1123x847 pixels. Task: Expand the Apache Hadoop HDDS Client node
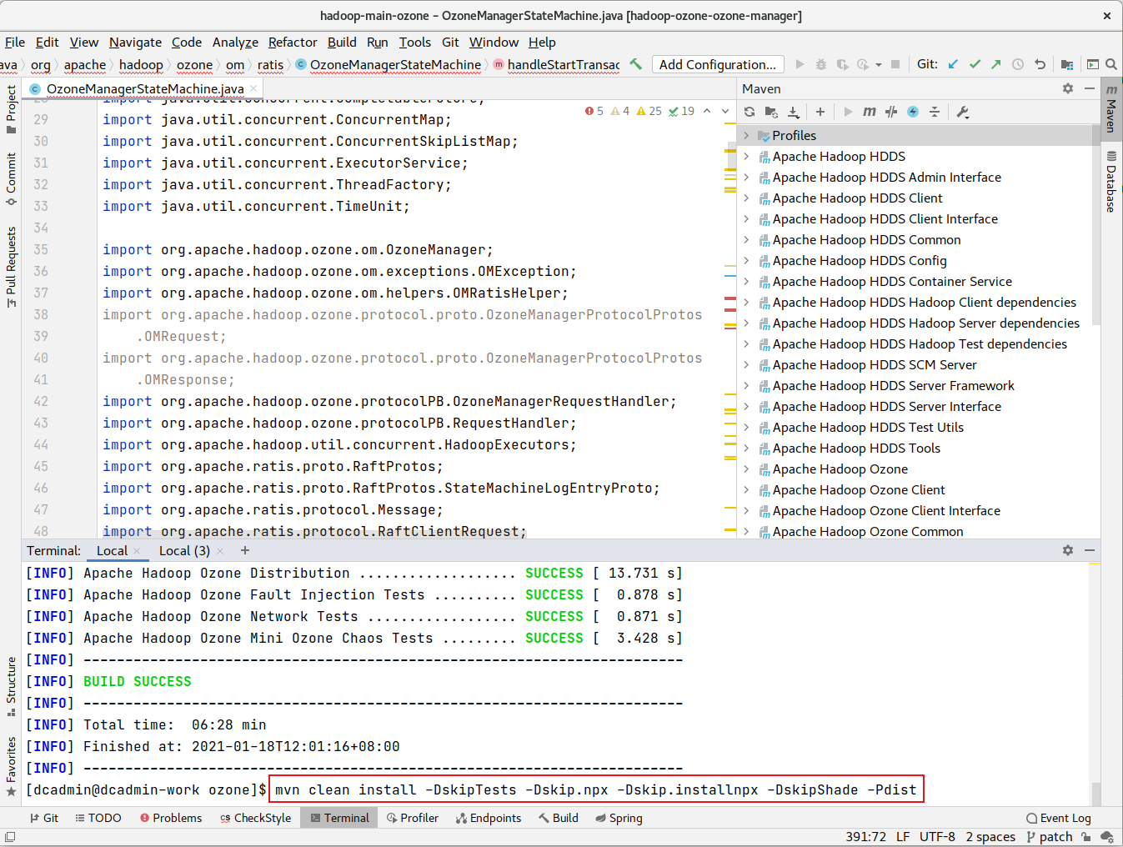click(x=746, y=198)
